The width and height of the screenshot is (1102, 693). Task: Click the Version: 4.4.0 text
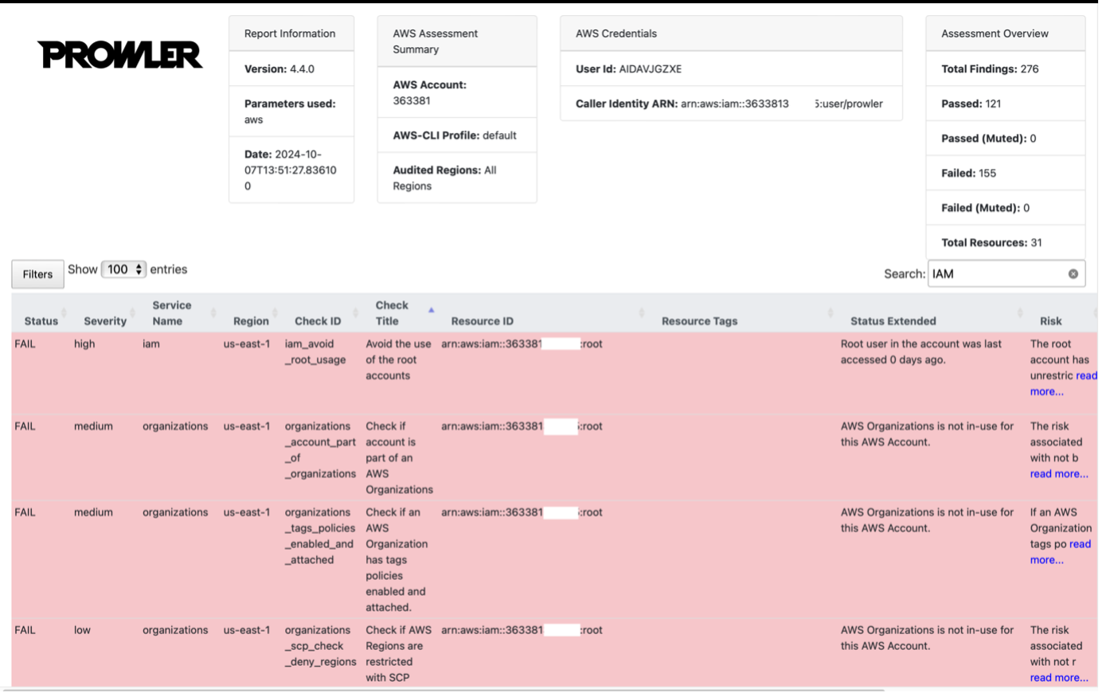click(279, 69)
